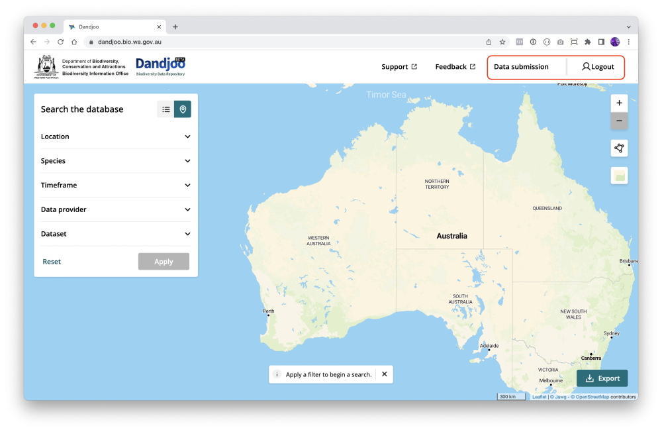Click the share page icon

489,42
